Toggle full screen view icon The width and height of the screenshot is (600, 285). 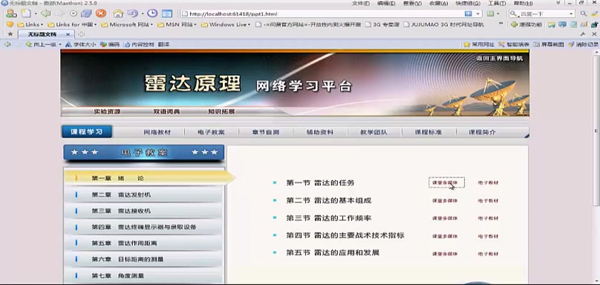pos(167,14)
